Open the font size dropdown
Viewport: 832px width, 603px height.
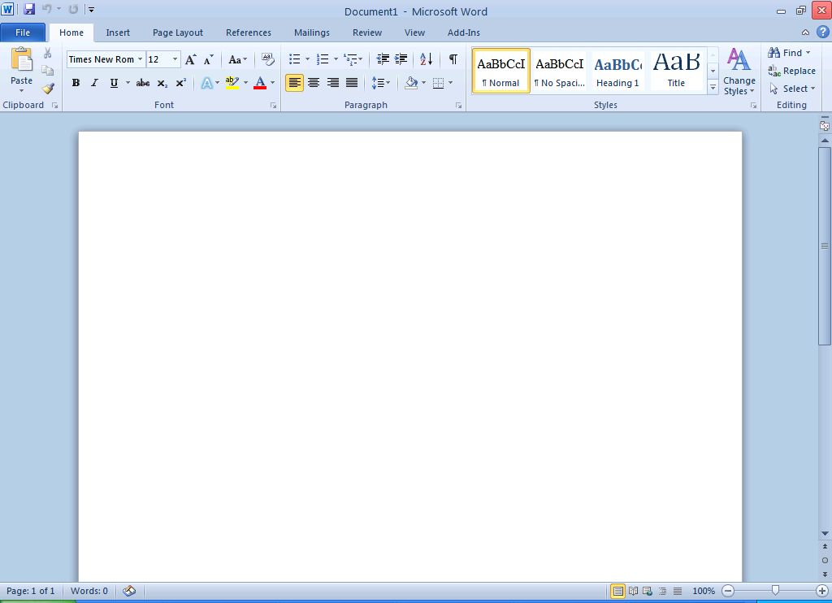coord(175,59)
